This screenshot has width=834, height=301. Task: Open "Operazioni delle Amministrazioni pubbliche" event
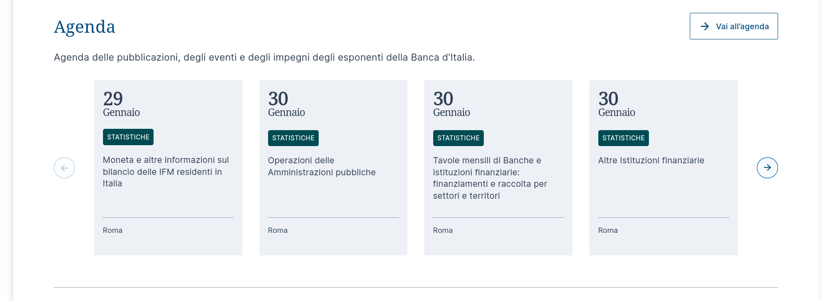tap(321, 166)
